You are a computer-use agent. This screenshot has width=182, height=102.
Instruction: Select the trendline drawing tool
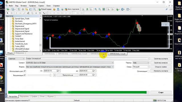tap(24, 13)
